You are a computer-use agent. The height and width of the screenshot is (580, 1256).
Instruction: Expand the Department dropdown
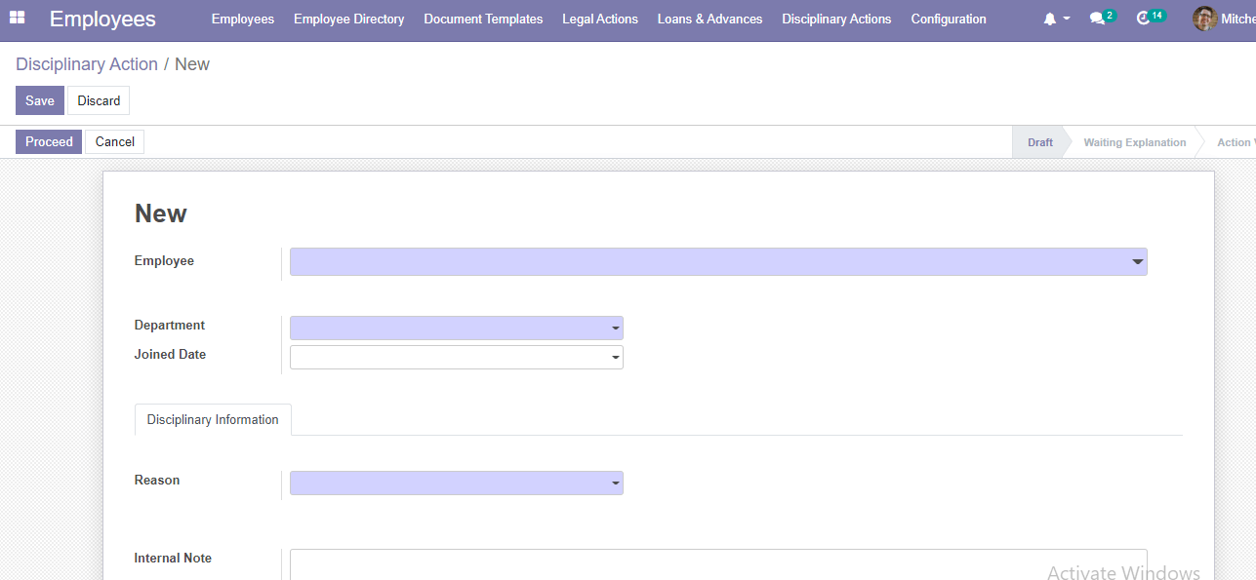[x=456, y=329]
